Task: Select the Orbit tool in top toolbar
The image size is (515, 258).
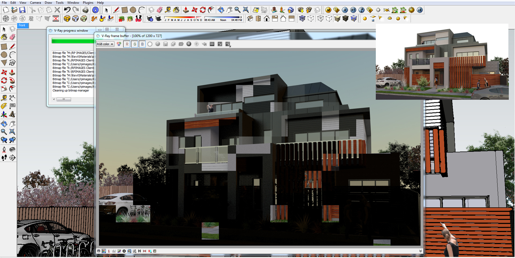Action: [x=221, y=10]
